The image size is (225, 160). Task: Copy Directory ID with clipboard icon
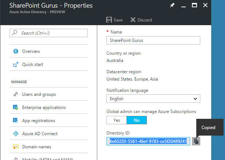click(x=196, y=141)
